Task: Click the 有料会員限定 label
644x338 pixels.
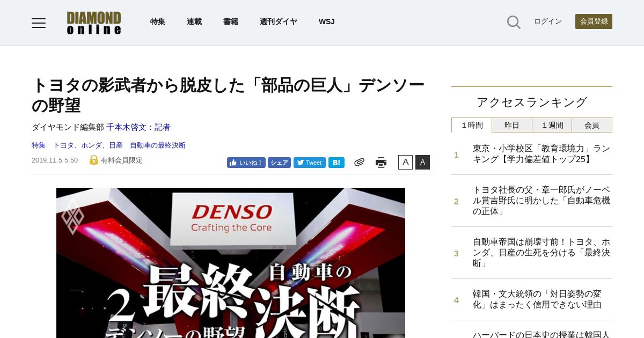Action: [x=122, y=160]
